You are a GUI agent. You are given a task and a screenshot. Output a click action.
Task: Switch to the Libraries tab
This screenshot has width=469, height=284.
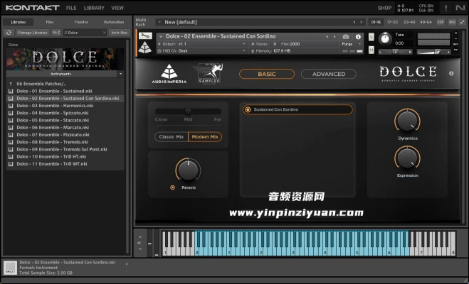pos(19,22)
